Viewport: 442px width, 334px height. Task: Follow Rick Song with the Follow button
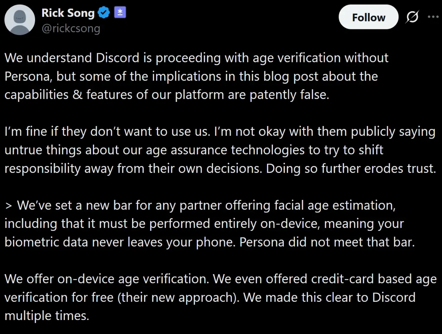[x=368, y=17]
